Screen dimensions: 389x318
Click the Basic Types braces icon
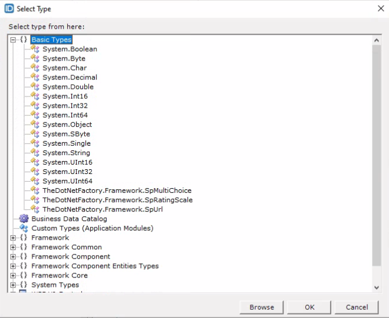click(x=24, y=39)
